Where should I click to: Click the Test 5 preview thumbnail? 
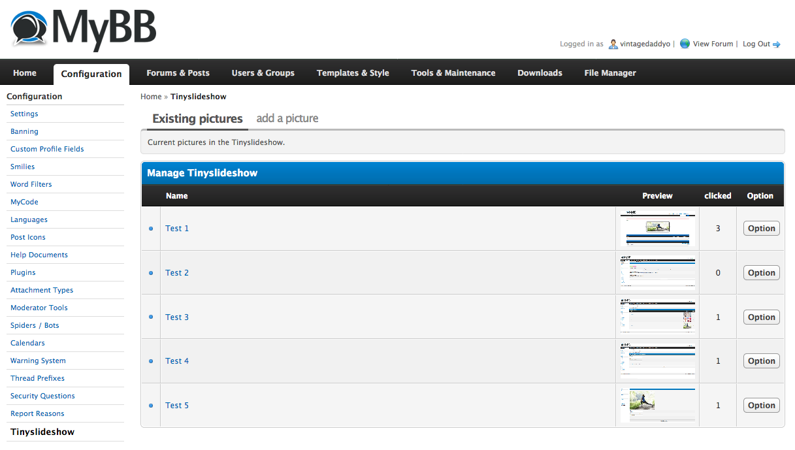657,405
